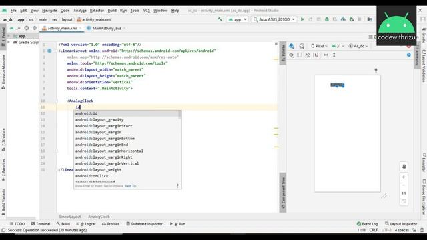Select android:layout_weight suggestion
427x240 pixels.
pos(126,169)
